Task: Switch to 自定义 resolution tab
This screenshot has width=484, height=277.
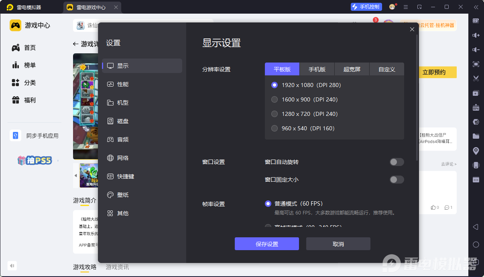Action: pos(387,69)
